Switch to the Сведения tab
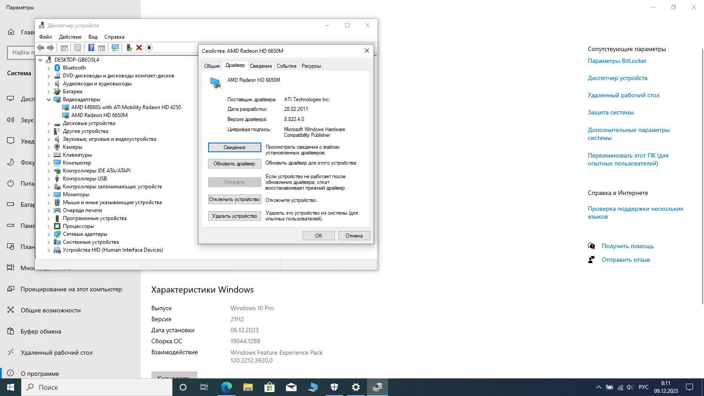This screenshot has height=396, width=704. click(260, 66)
